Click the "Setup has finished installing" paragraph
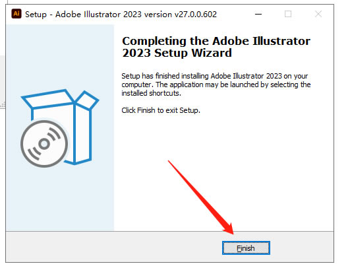Image resolution: width=350 pixels, height=268 pixels. (216, 84)
